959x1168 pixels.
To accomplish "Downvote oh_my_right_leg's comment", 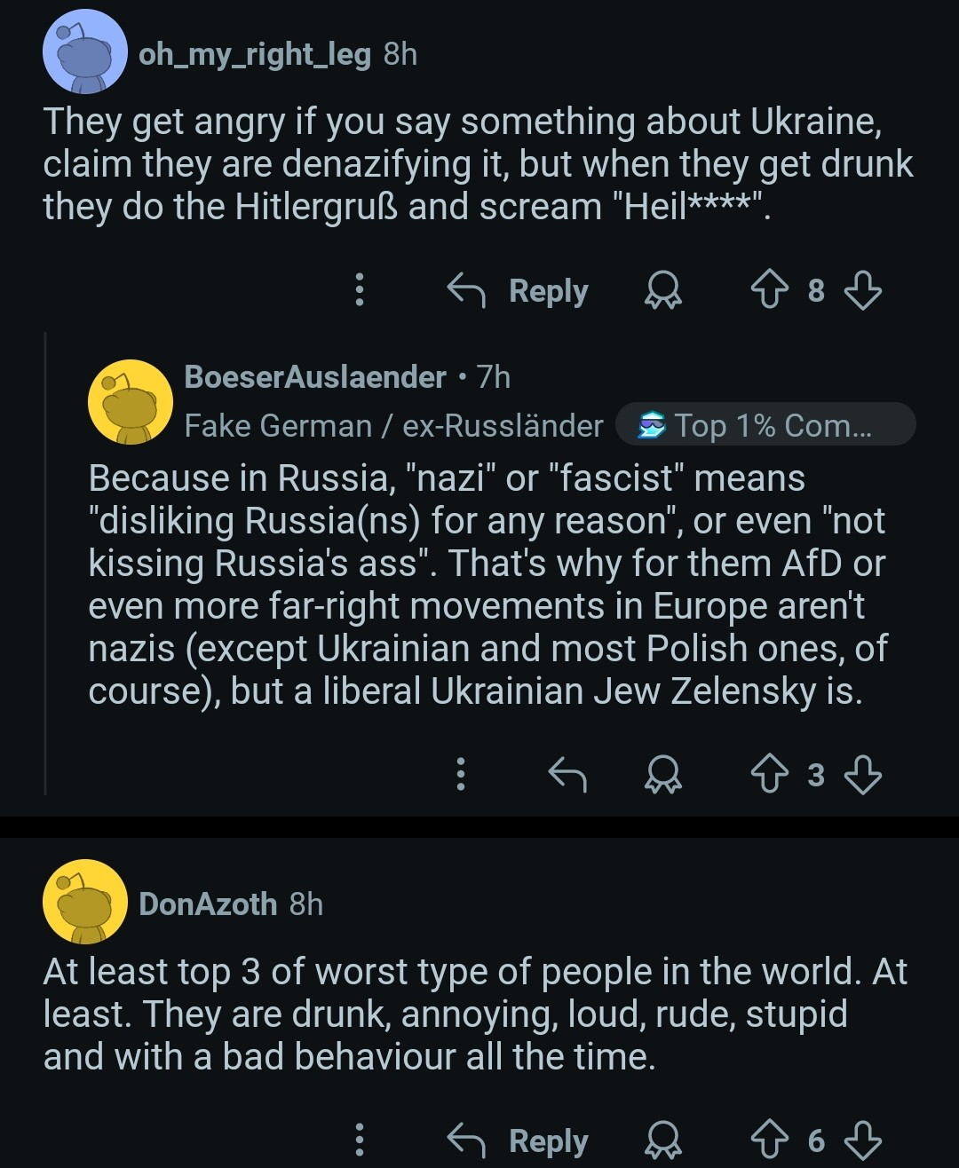I will tap(862, 289).
